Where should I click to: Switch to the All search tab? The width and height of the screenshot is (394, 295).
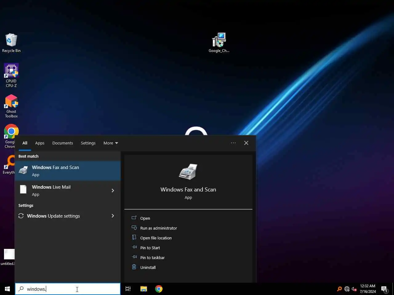point(25,143)
